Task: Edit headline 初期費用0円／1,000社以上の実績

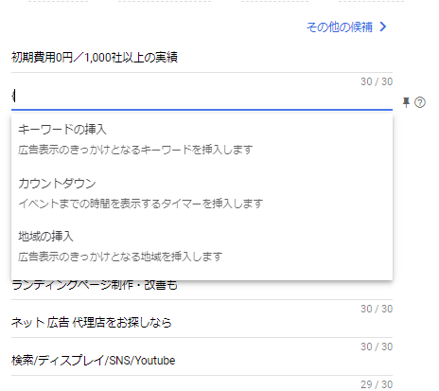Action: tap(202, 58)
